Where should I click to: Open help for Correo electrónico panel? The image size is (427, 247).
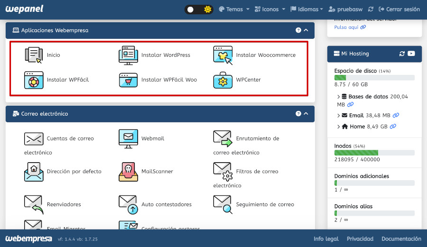[x=298, y=114]
